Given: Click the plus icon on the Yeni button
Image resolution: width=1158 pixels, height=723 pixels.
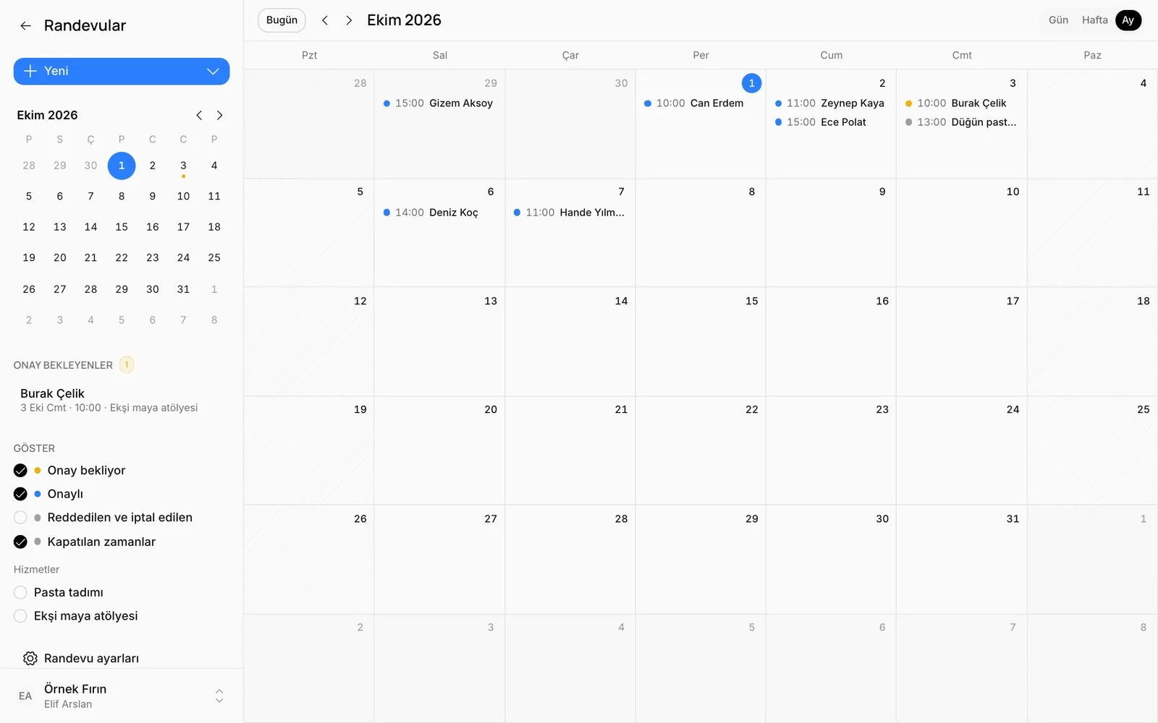Looking at the screenshot, I should click(x=30, y=71).
